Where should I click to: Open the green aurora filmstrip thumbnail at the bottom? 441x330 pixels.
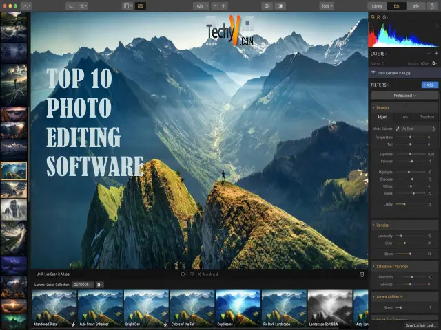tap(14, 322)
